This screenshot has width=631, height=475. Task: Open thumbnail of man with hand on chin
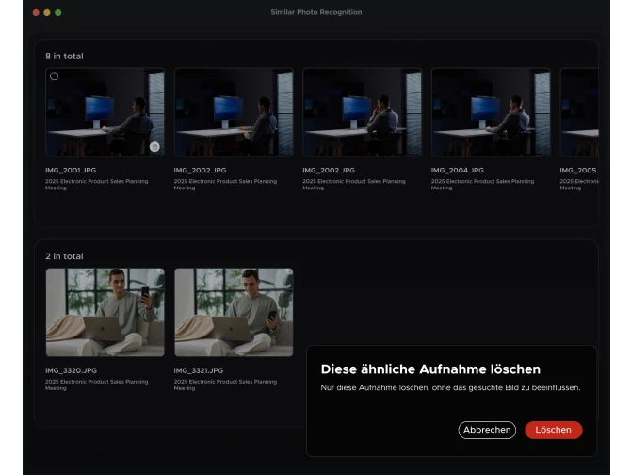(x=363, y=112)
